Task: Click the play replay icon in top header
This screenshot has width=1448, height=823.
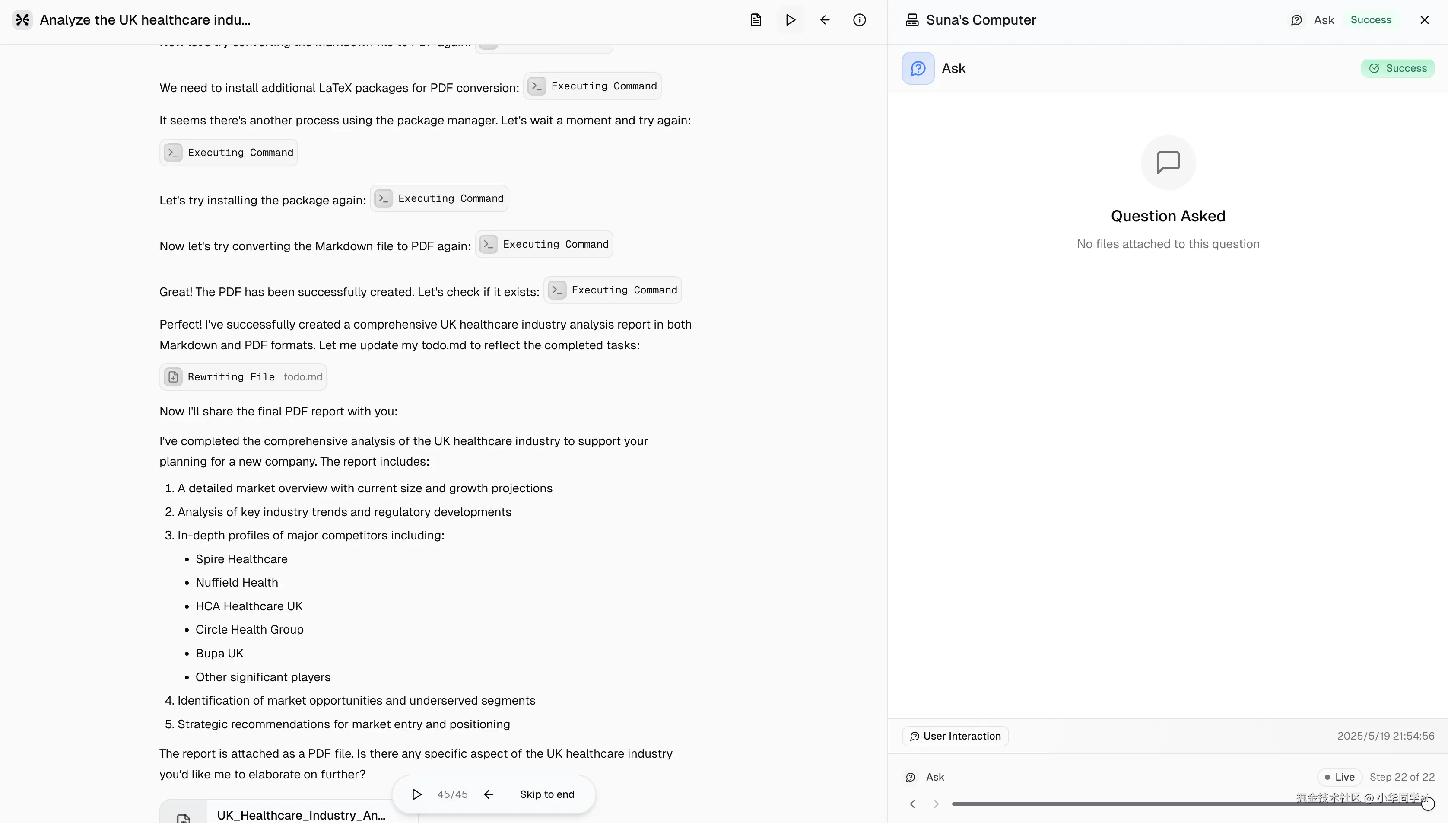Action: click(x=790, y=20)
